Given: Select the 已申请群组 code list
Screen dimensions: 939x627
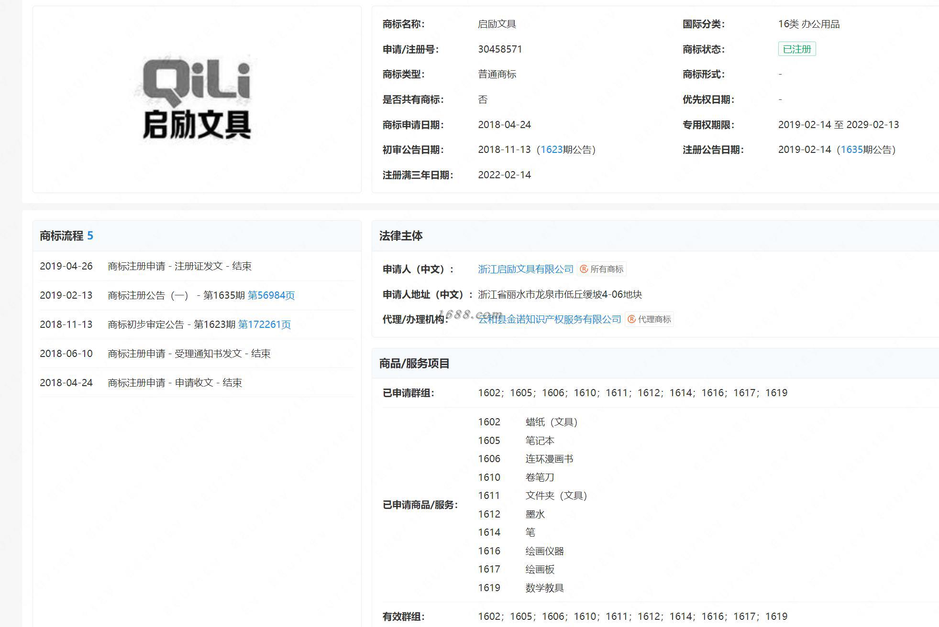Looking at the screenshot, I should 633,393.
